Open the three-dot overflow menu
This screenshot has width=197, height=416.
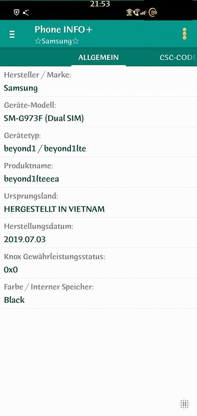point(185,34)
